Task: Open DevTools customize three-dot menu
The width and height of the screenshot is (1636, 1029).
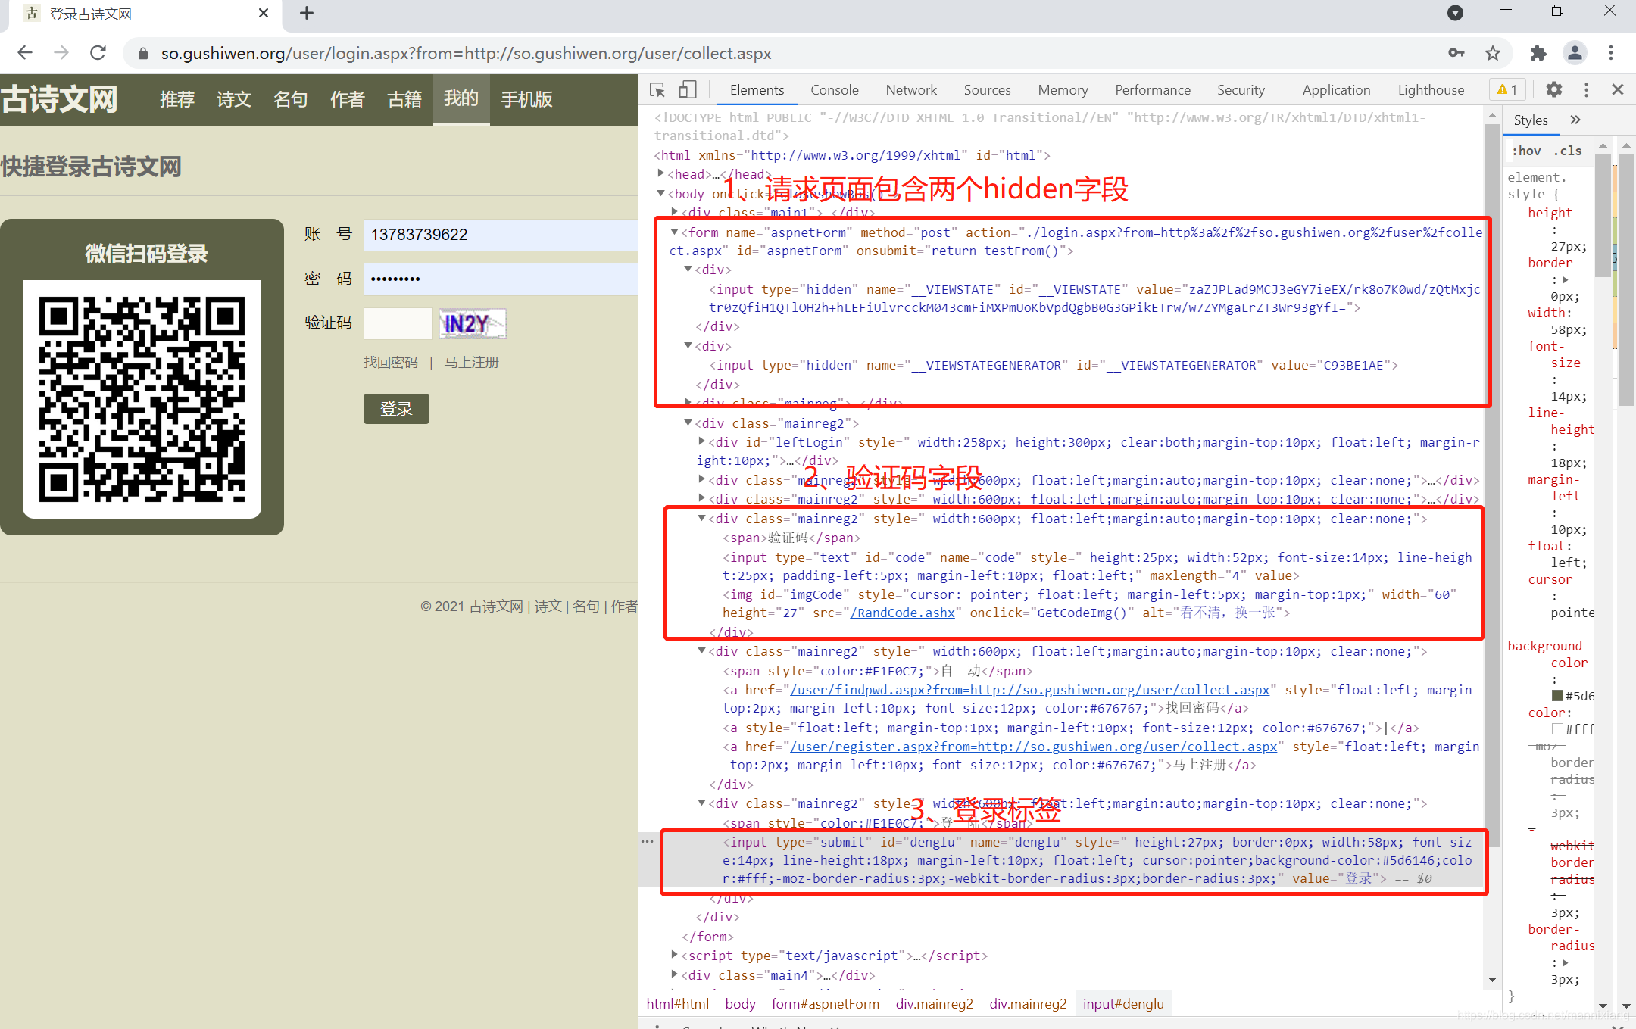Action: coord(1586,90)
